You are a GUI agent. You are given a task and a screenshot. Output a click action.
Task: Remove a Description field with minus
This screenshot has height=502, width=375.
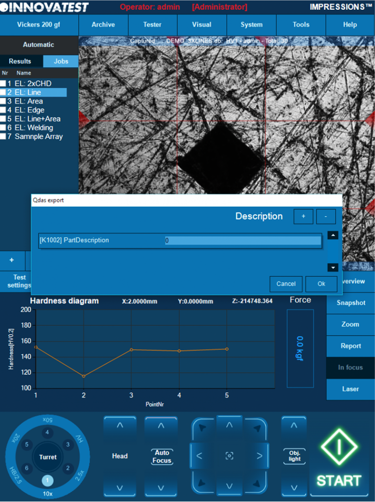tap(326, 217)
